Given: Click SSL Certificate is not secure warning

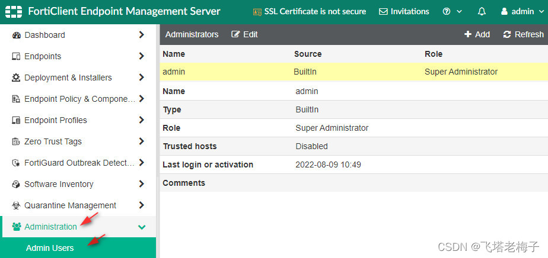Looking at the screenshot, I should [316, 11].
